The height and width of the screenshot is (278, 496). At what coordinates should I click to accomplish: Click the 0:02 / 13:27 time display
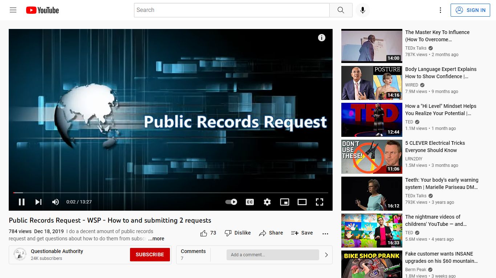click(x=79, y=202)
